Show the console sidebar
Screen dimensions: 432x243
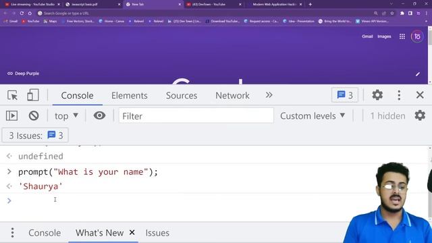(x=12, y=115)
